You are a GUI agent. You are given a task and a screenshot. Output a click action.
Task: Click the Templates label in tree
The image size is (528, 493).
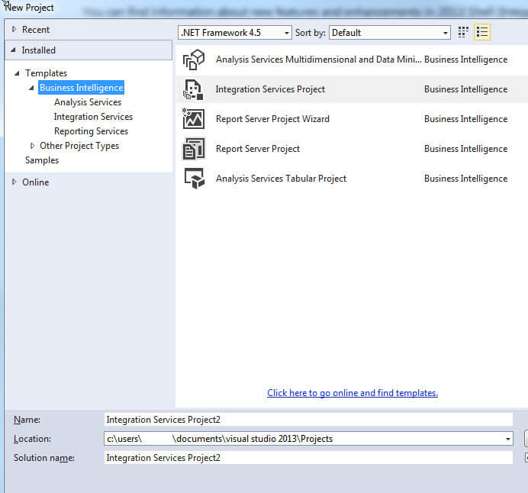(46, 73)
